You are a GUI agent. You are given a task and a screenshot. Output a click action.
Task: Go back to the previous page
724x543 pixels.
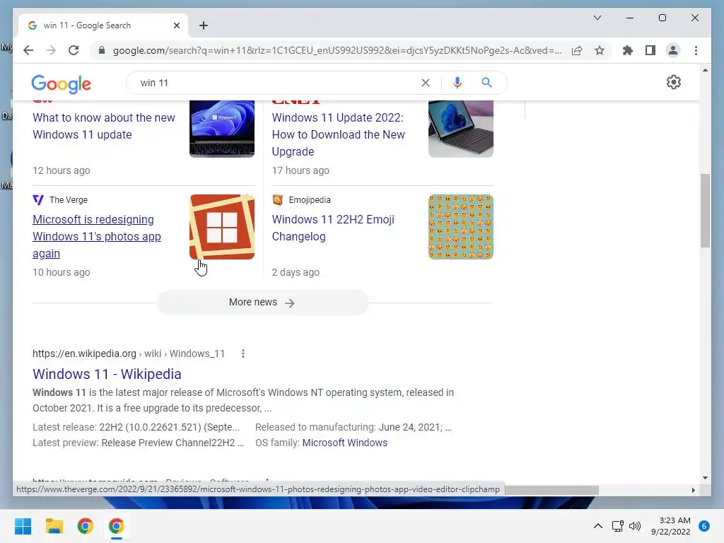click(28, 50)
